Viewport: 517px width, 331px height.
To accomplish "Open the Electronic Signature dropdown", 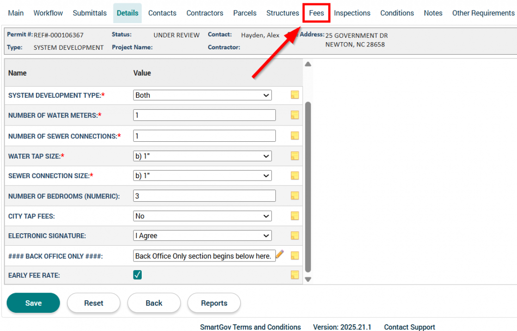I will click(202, 236).
